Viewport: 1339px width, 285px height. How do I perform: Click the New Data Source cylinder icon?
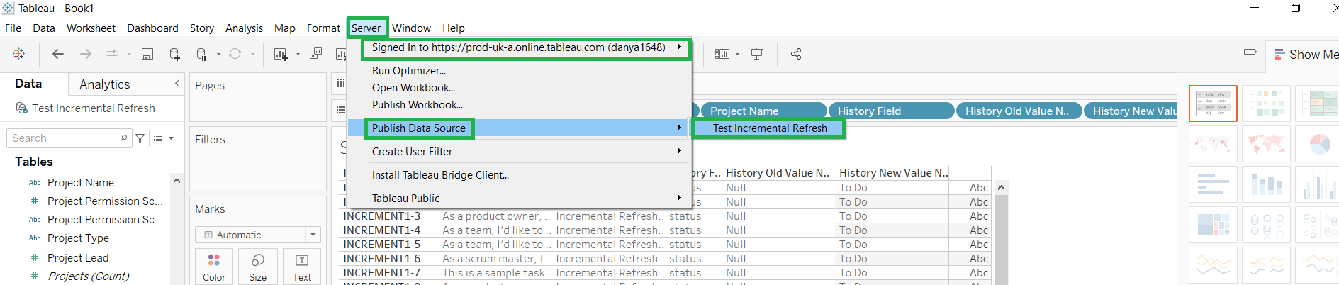point(174,54)
